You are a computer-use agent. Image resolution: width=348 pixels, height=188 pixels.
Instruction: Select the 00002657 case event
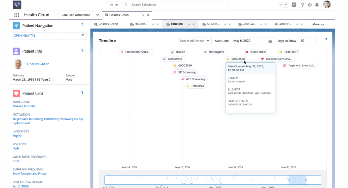point(289,52)
